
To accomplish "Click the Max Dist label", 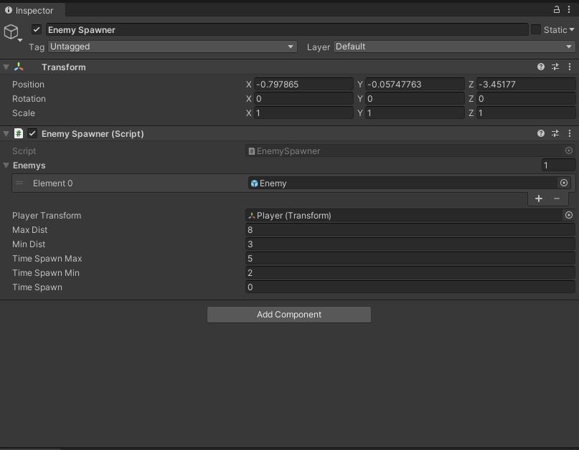I will pyautogui.click(x=29, y=230).
